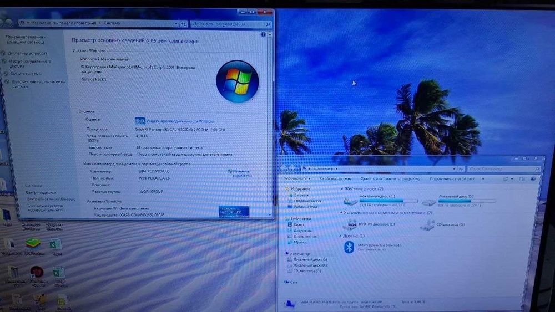
Task: Click Удалить или изменить программу toolbar button
Action: tap(390, 179)
